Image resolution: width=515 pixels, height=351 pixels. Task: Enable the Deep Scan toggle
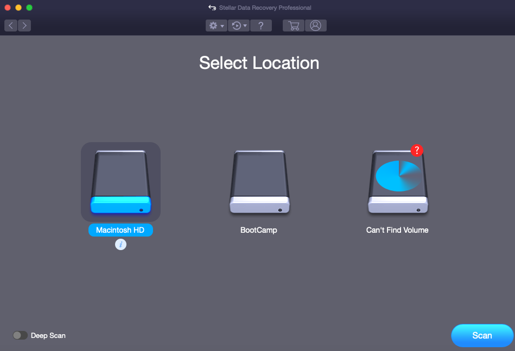20,335
